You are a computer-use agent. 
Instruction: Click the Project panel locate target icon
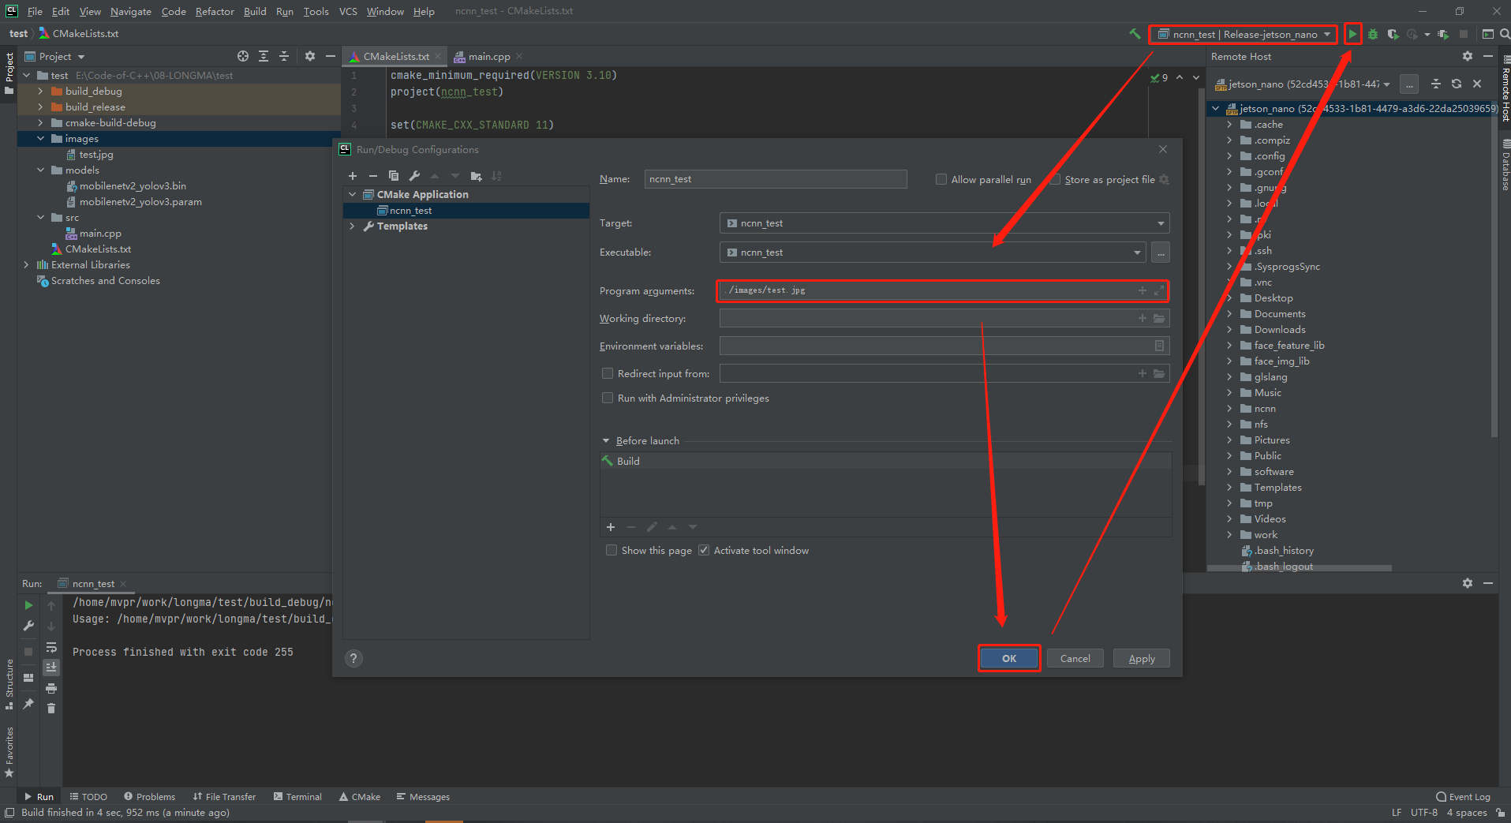click(243, 56)
